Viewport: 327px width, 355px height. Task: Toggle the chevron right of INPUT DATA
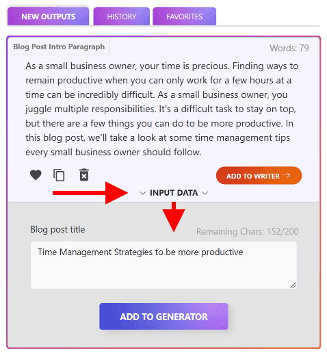pyautogui.click(x=205, y=194)
